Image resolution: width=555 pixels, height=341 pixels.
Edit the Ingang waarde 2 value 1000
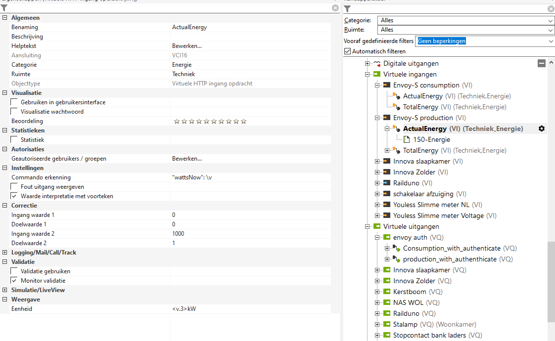(x=251, y=233)
